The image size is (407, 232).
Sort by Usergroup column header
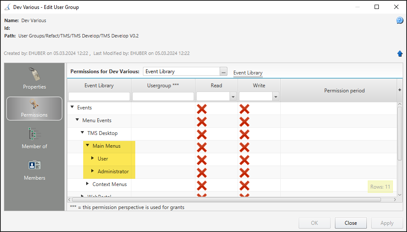point(163,86)
